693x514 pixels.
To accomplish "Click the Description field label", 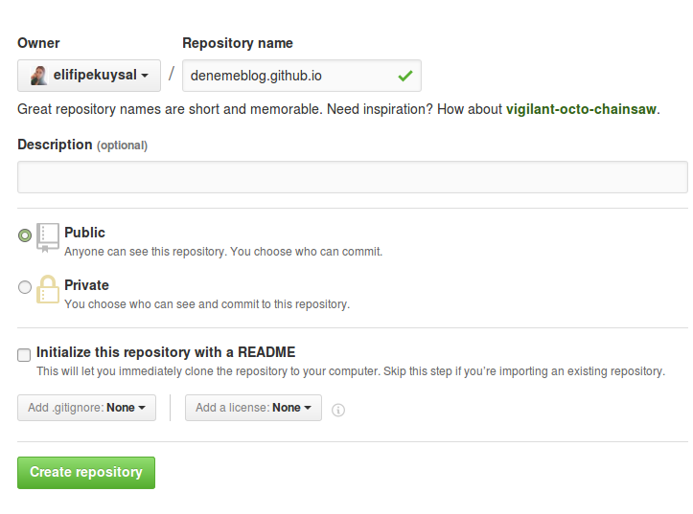I will (x=55, y=145).
